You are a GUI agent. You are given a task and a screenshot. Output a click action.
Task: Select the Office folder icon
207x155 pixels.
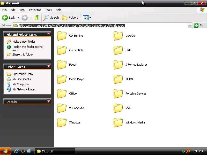click(62, 94)
